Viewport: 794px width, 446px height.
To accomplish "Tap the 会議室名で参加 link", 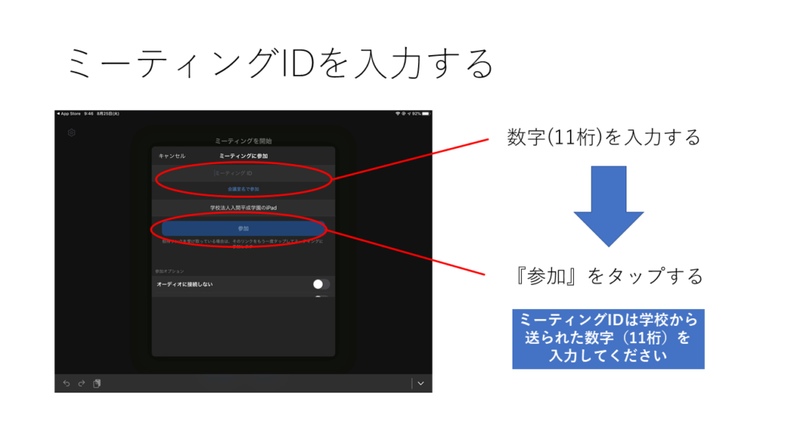I will coord(243,189).
